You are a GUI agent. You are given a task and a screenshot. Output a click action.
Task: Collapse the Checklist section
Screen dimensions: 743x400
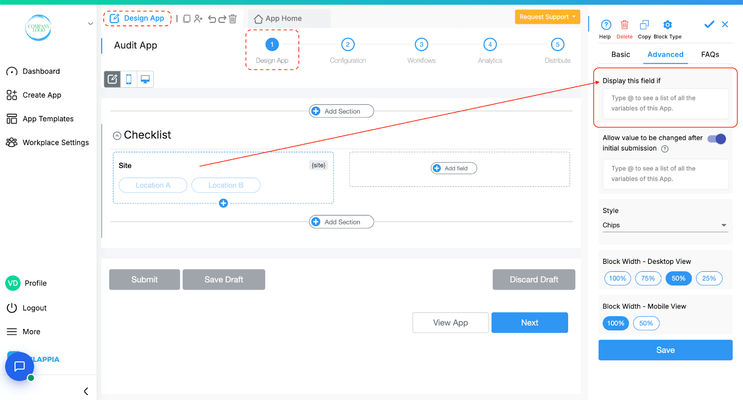(x=117, y=136)
